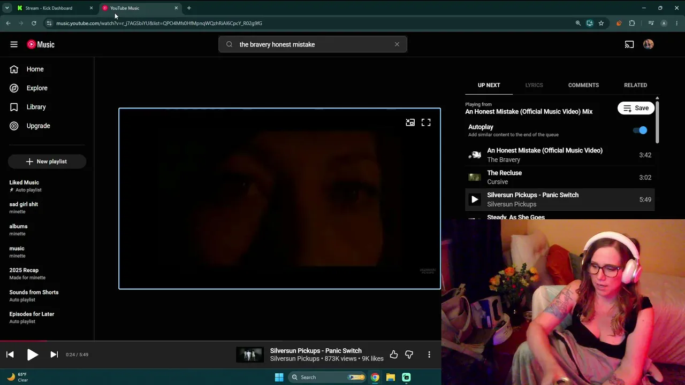Open the Chrome extensions puzzle icon
This screenshot has width=685, height=385.
click(x=632, y=23)
